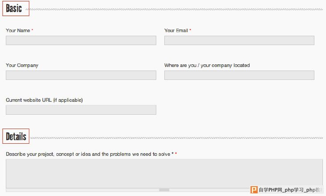Click the red asterisk beside Your Email
This screenshot has width=326, height=196.
[x=190, y=30]
